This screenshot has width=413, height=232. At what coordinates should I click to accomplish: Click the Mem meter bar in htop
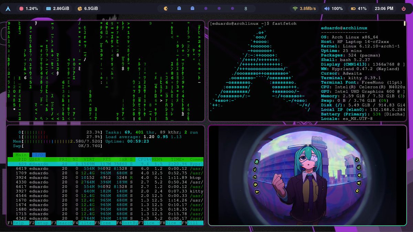(58, 141)
